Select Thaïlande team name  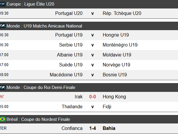pos(72,107)
